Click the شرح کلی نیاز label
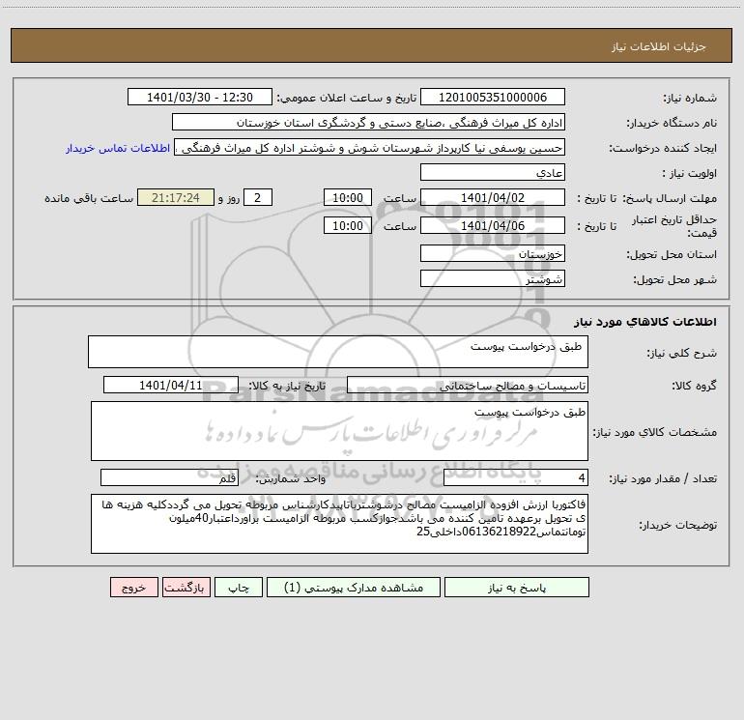The image size is (744, 720). click(682, 353)
